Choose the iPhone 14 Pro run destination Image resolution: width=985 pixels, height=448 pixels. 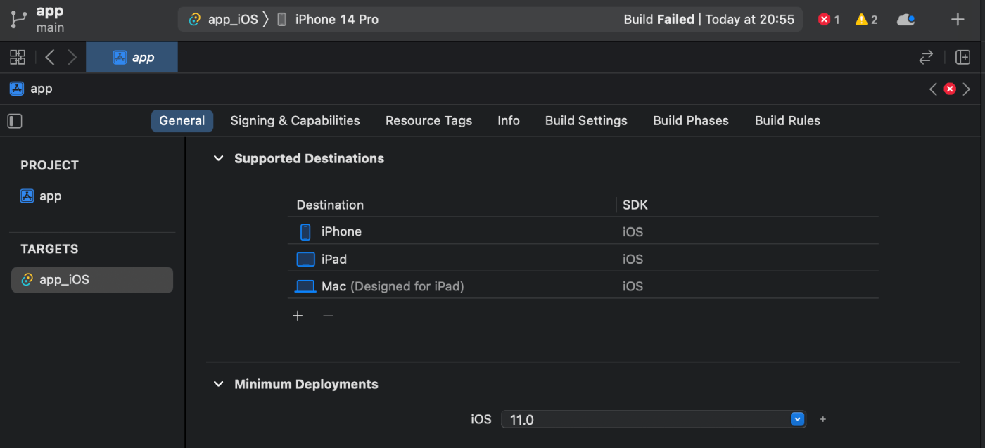(x=328, y=20)
